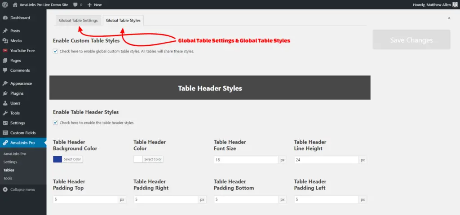This screenshot has height=215, width=460.
Task: Open the YouTube Free menu label
Action: pos(22,50)
